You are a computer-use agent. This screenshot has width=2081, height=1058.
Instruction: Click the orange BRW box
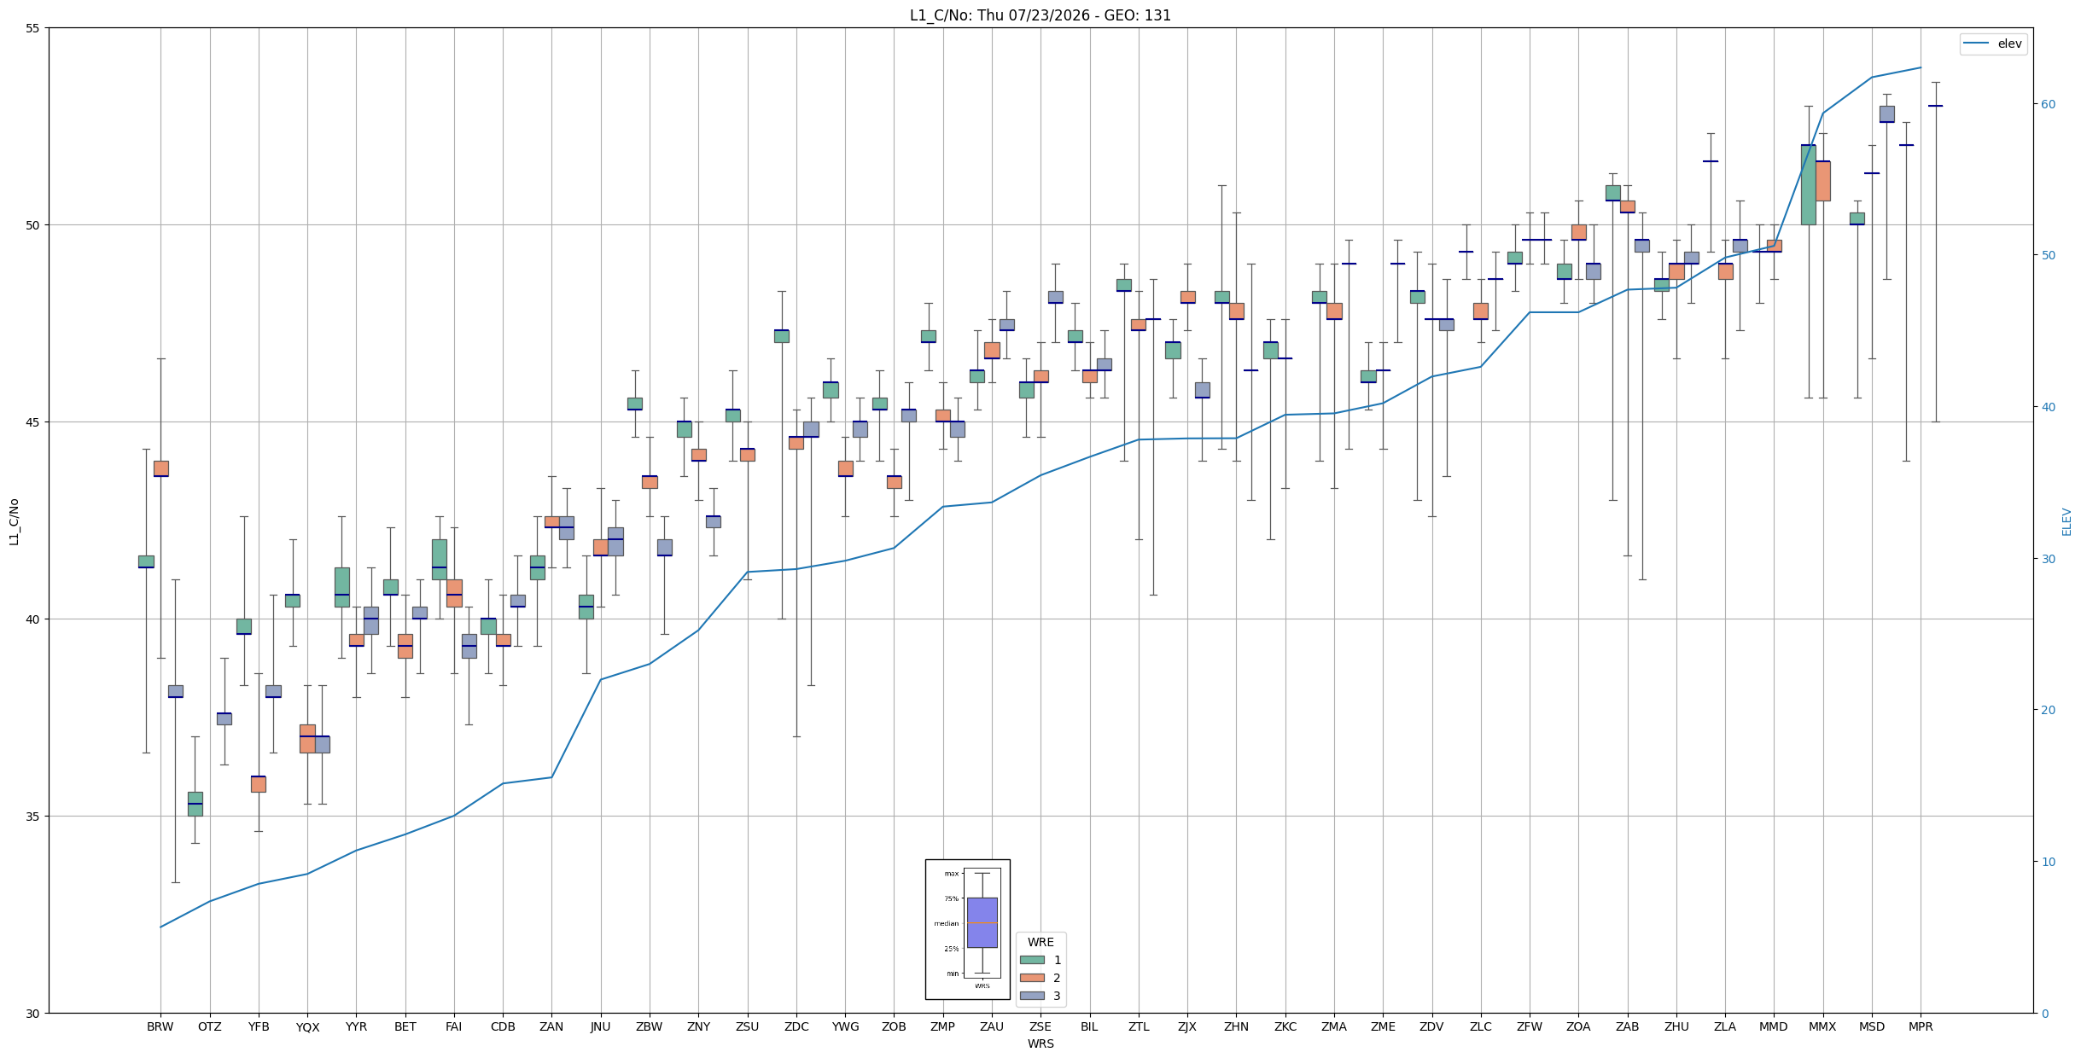pos(160,468)
